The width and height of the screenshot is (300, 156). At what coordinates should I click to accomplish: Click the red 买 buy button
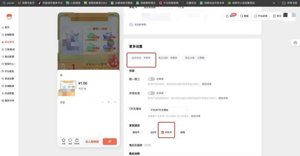(110, 141)
